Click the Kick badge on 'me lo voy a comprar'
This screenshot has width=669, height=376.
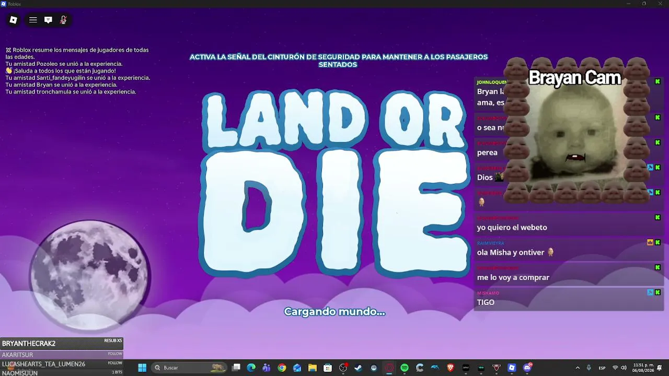point(658,267)
